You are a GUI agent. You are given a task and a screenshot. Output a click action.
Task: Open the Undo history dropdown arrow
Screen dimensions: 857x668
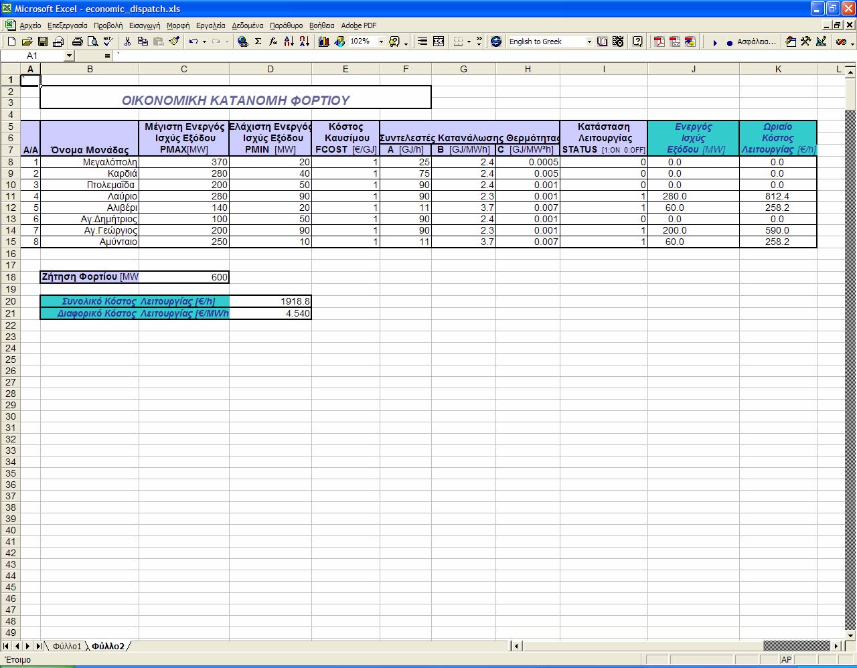204,41
